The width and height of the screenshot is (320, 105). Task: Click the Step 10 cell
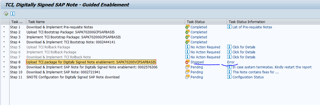(16, 72)
